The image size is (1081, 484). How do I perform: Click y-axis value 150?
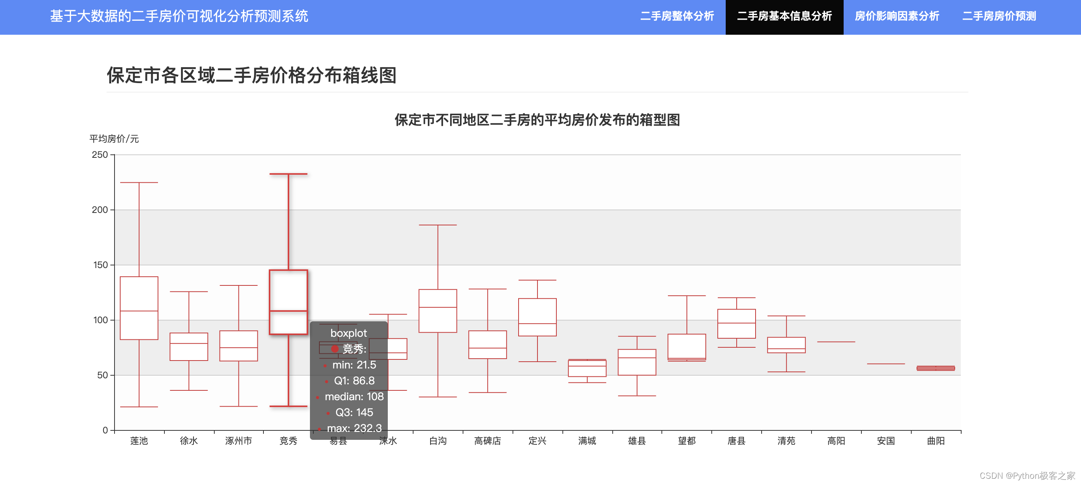pyautogui.click(x=100, y=265)
